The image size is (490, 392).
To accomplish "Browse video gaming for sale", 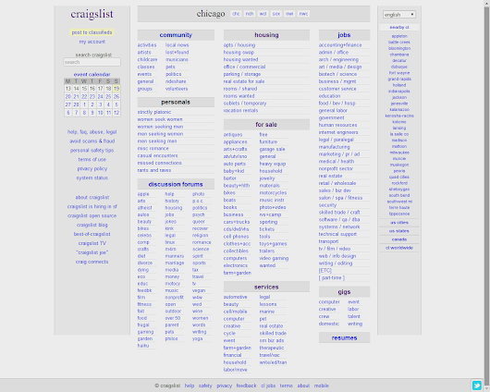I will (274, 258).
